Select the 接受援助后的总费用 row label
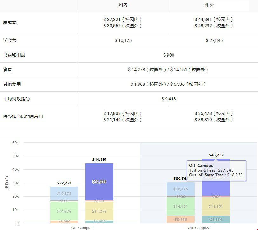Image resolution: width=258 pixels, height=230 pixels. pos(23,117)
